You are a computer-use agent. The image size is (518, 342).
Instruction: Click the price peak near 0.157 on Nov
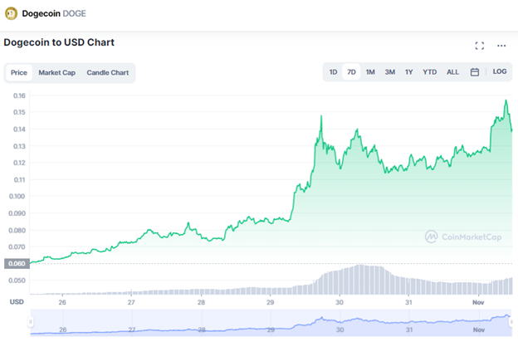(506, 100)
